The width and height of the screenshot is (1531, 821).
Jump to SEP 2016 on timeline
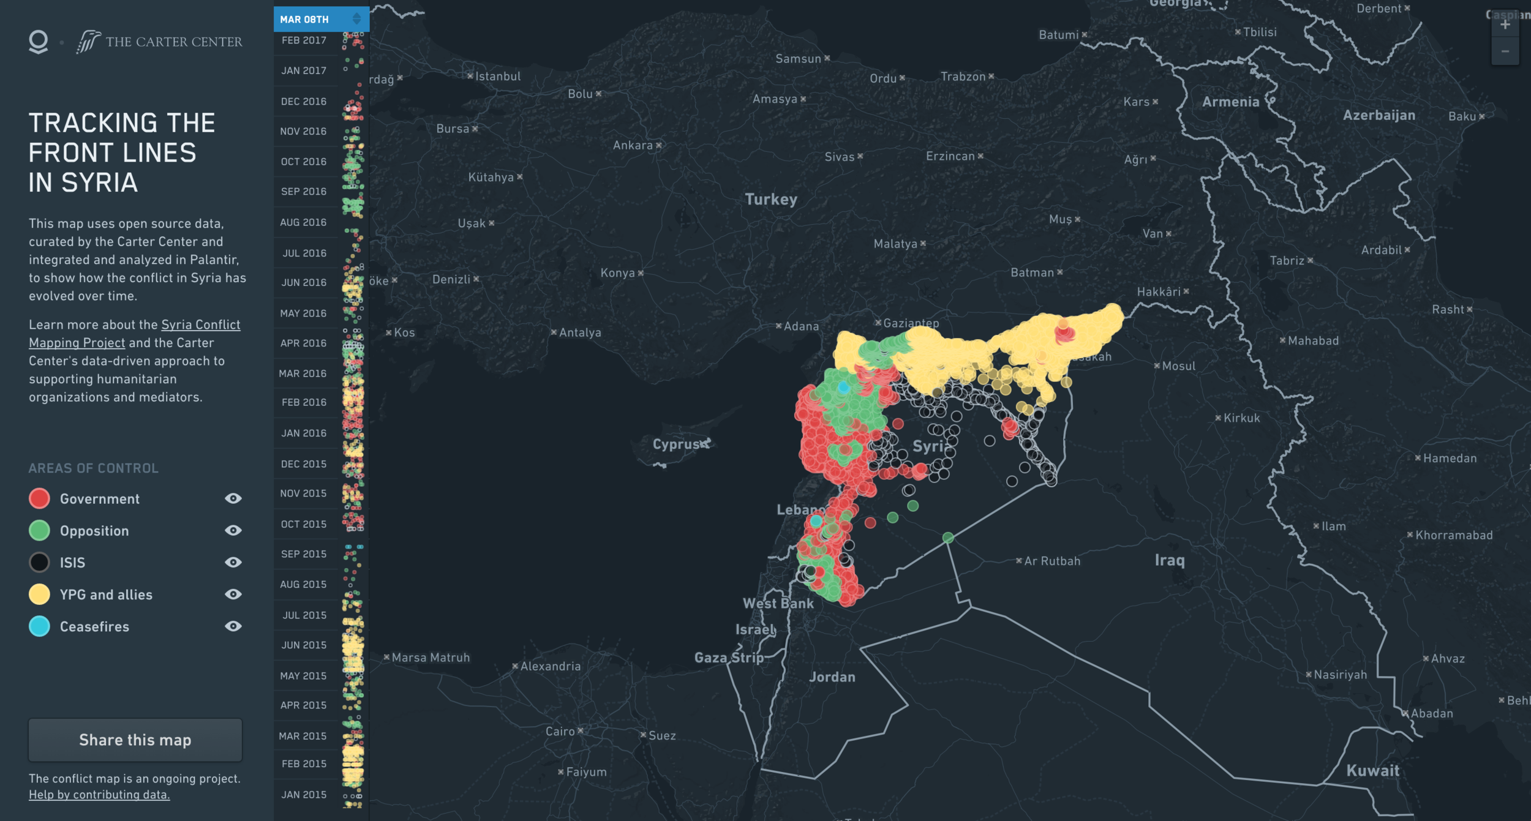[304, 192]
